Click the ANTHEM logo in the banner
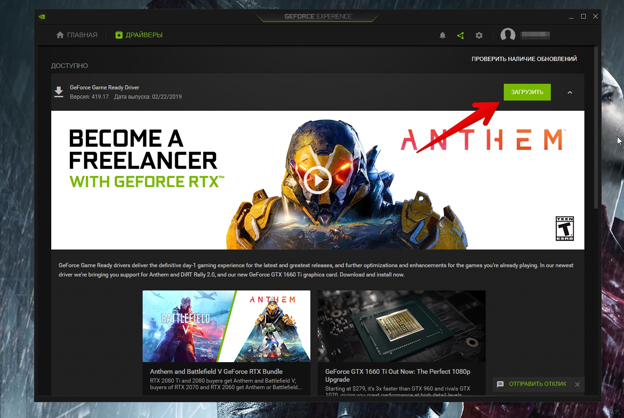The width and height of the screenshot is (624, 418). (483, 140)
